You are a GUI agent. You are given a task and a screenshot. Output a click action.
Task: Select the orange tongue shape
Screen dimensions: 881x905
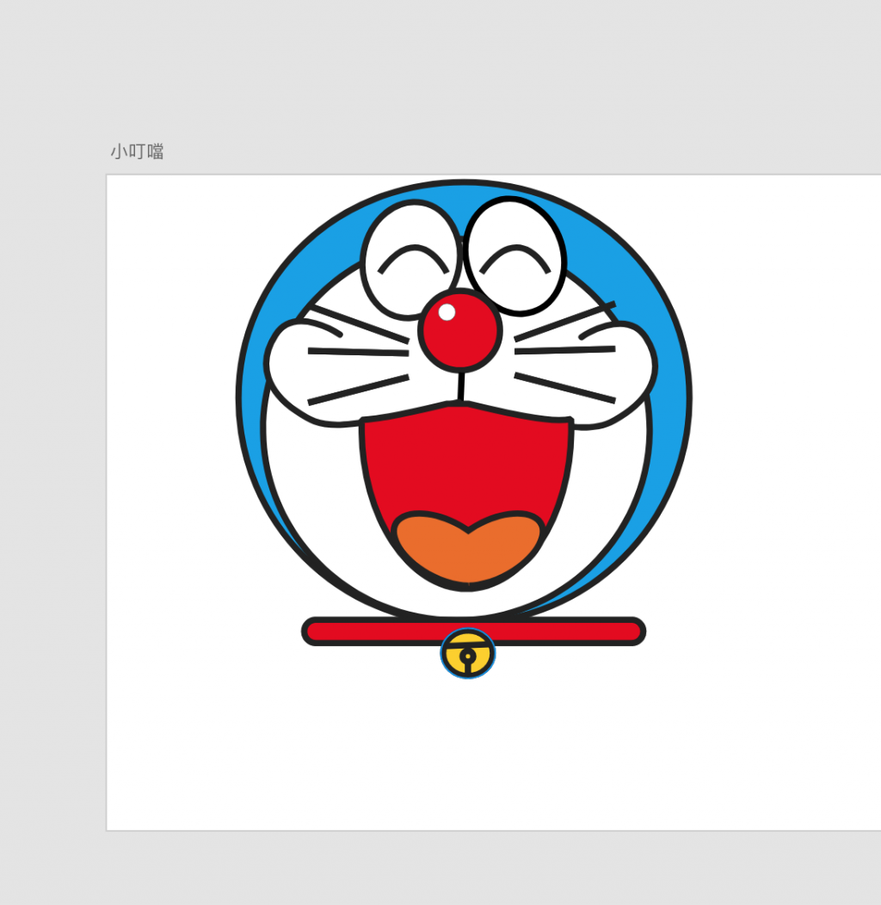point(468,551)
